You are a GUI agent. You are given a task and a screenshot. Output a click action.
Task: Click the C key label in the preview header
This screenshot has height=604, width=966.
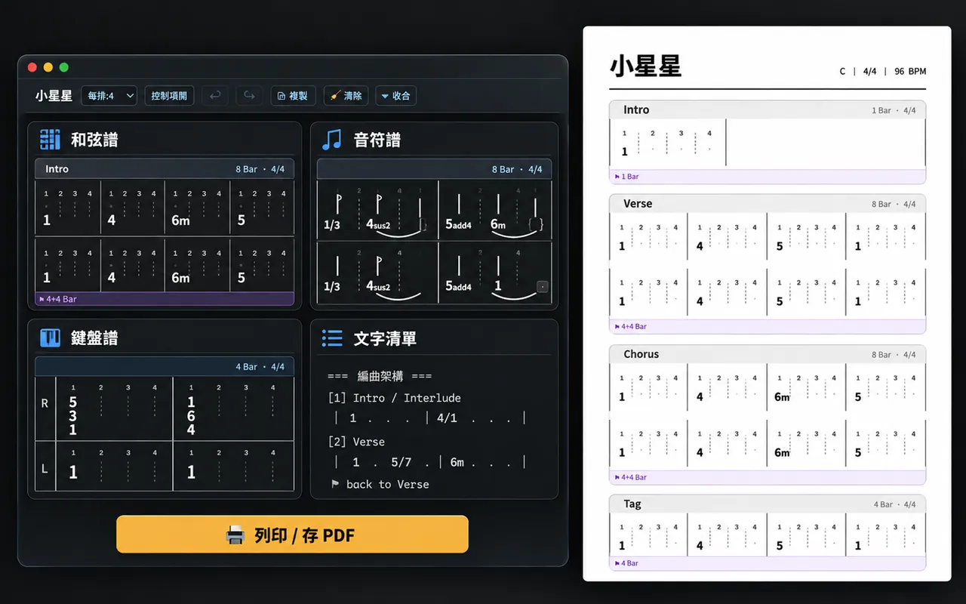click(842, 72)
